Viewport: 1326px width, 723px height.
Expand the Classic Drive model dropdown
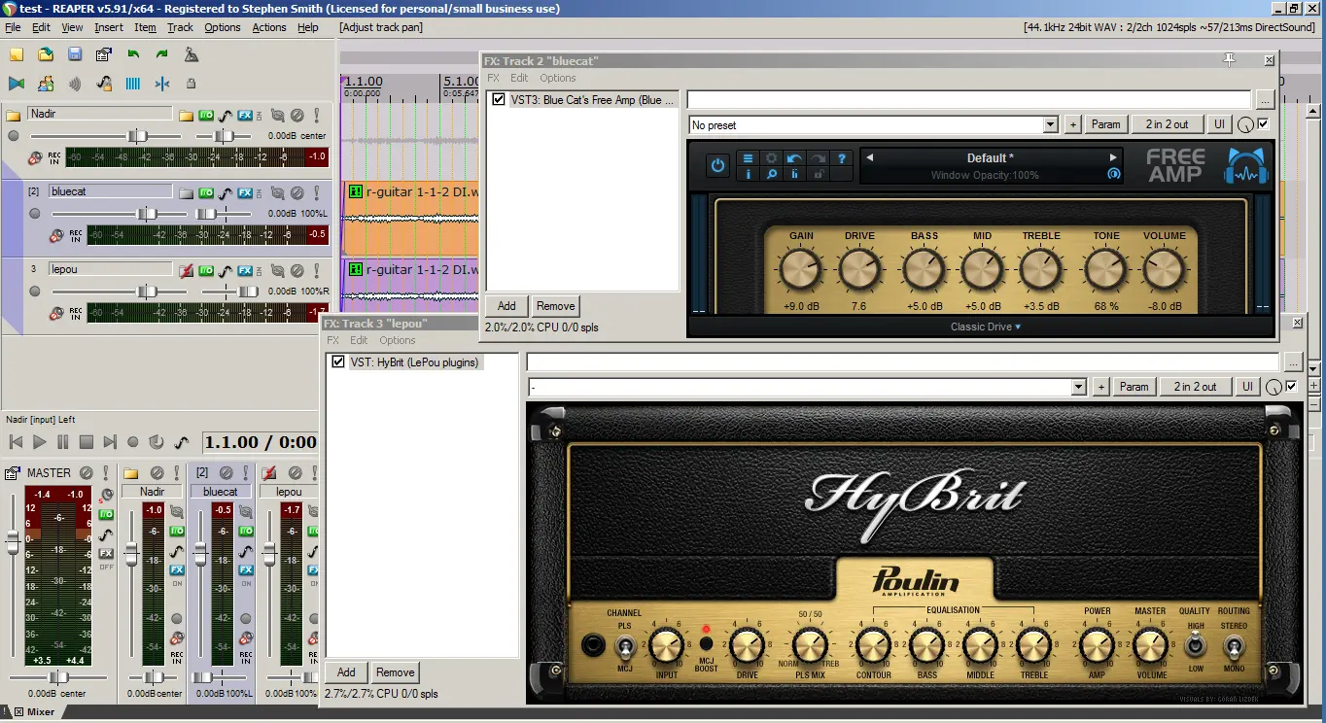(x=986, y=327)
